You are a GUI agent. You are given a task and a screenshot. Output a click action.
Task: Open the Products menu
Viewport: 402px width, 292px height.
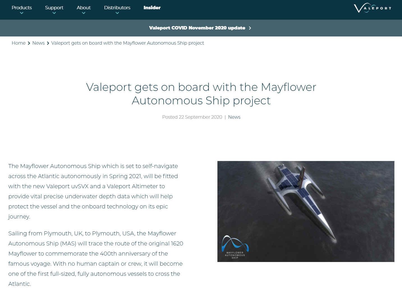click(x=22, y=8)
